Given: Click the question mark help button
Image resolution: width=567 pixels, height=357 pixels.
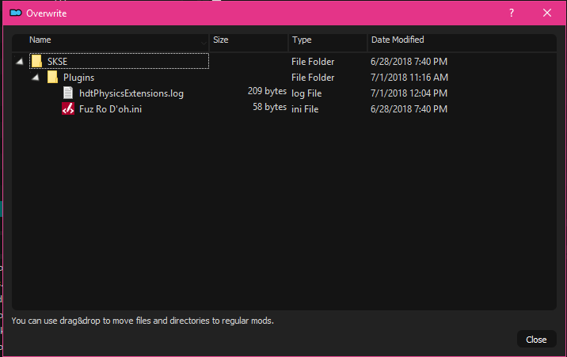Looking at the screenshot, I should tap(512, 13).
